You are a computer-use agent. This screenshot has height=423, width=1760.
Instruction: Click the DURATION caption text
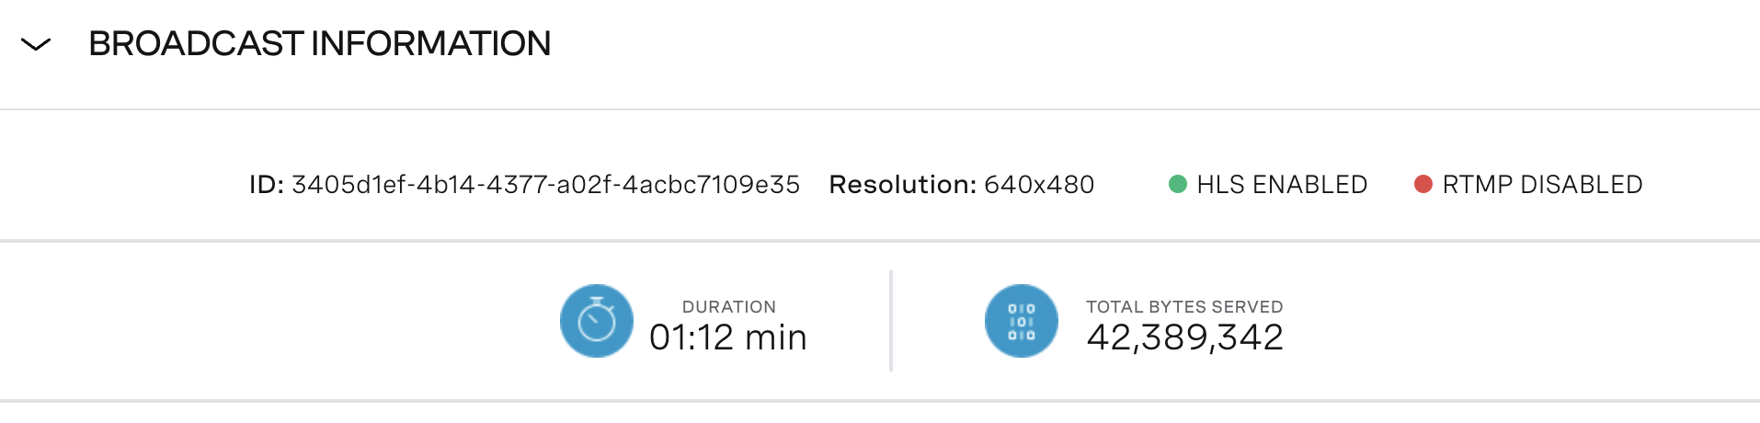(728, 307)
